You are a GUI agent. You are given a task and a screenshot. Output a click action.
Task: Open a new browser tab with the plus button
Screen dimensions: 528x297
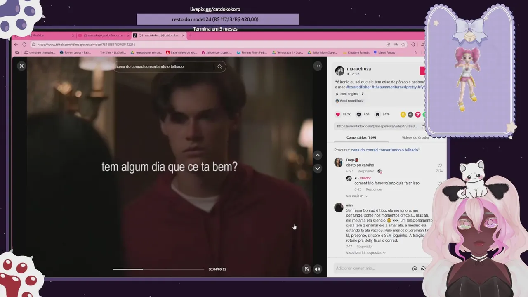click(190, 35)
